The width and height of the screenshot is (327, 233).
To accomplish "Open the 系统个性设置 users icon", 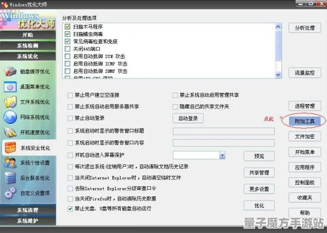I will pos(10,163).
